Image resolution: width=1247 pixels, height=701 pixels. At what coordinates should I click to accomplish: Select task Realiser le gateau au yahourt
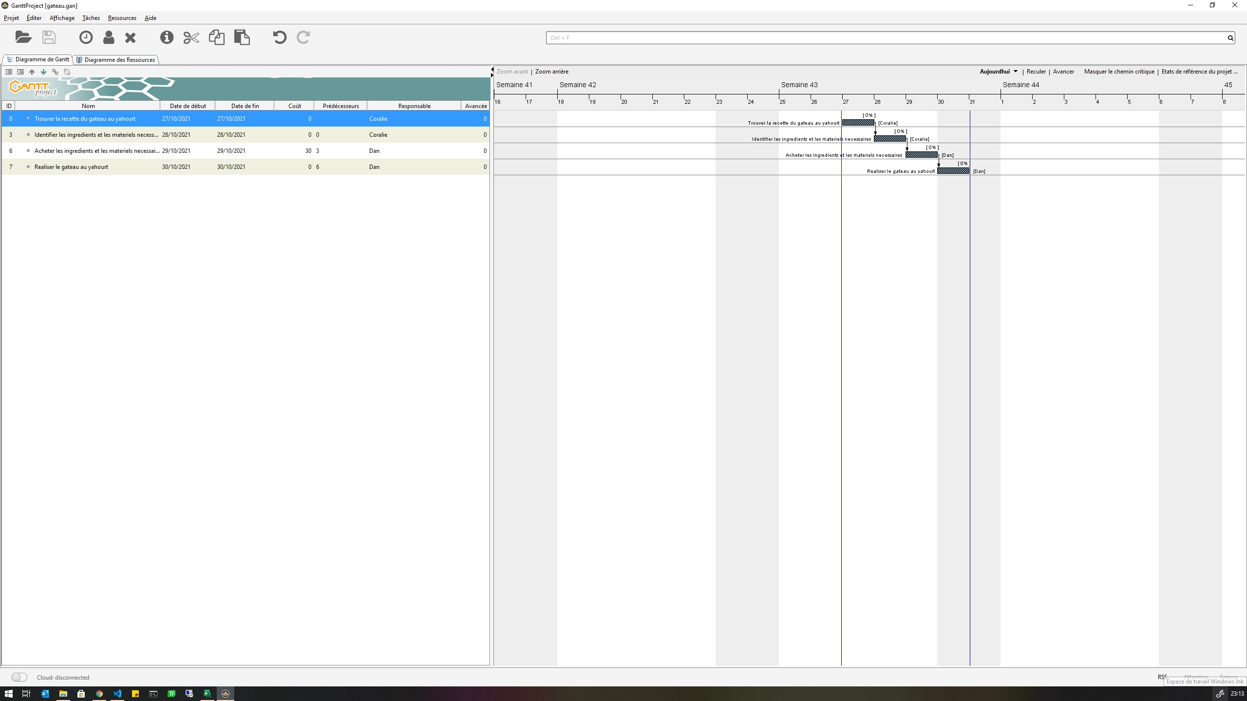pos(71,167)
